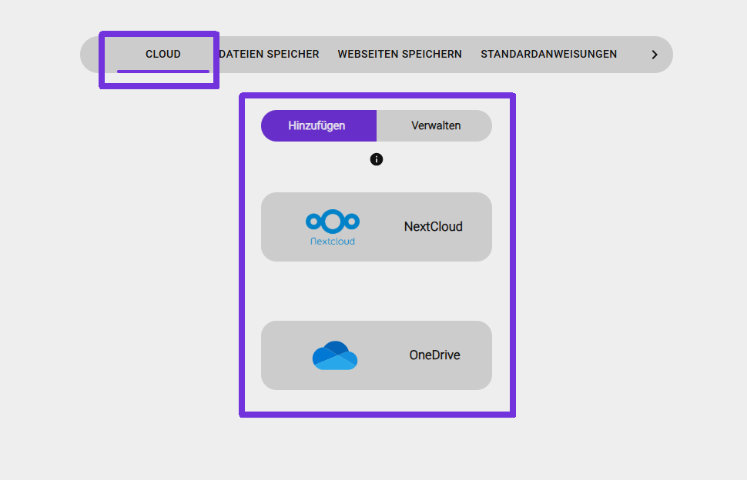Click the empty right end of the tab bar
This screenshot has height=480, width=747.
665,55
